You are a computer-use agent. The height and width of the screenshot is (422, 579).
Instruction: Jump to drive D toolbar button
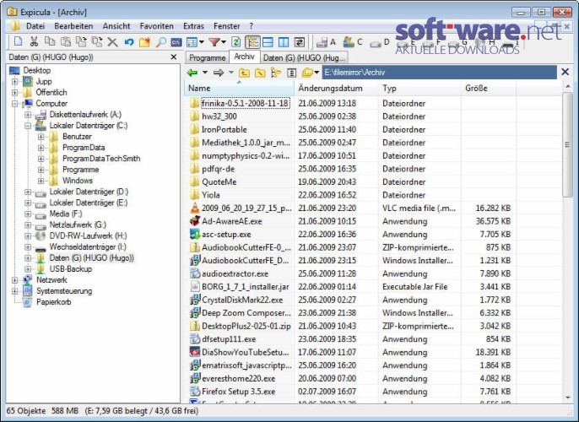coord(380,42)
